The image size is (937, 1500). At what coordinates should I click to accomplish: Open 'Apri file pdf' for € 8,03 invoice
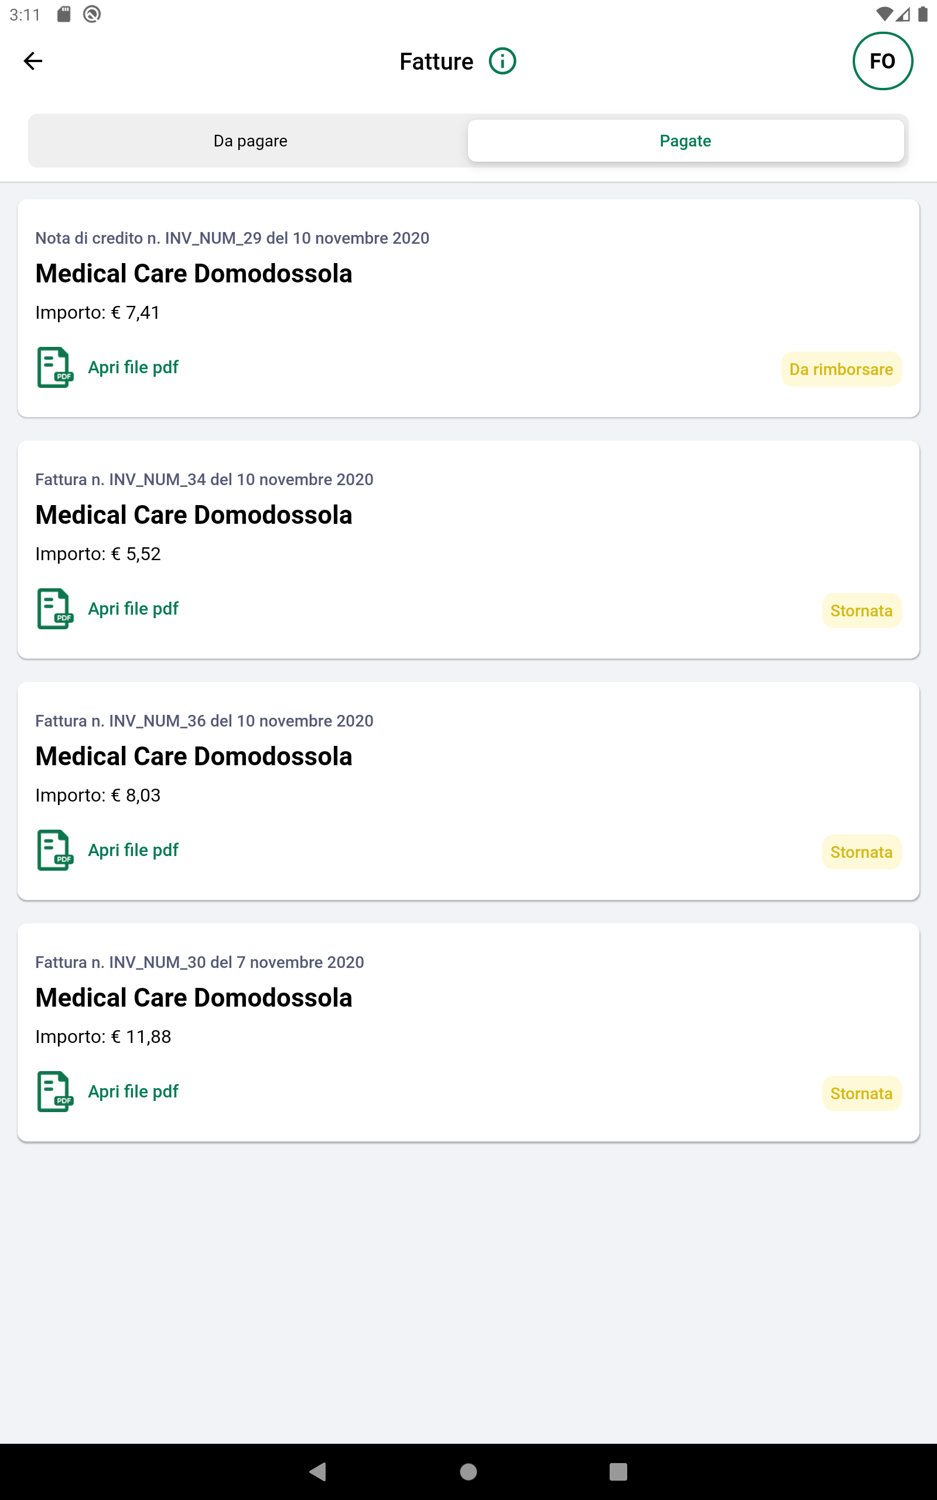tap(134, 850)
